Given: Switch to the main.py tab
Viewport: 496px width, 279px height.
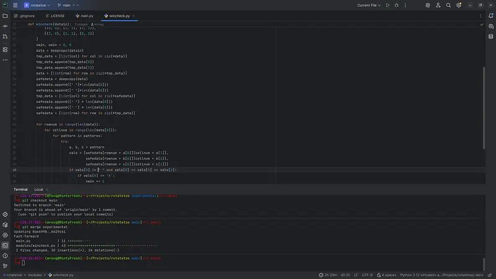Looking at the screenshot, I should (84, 15).
